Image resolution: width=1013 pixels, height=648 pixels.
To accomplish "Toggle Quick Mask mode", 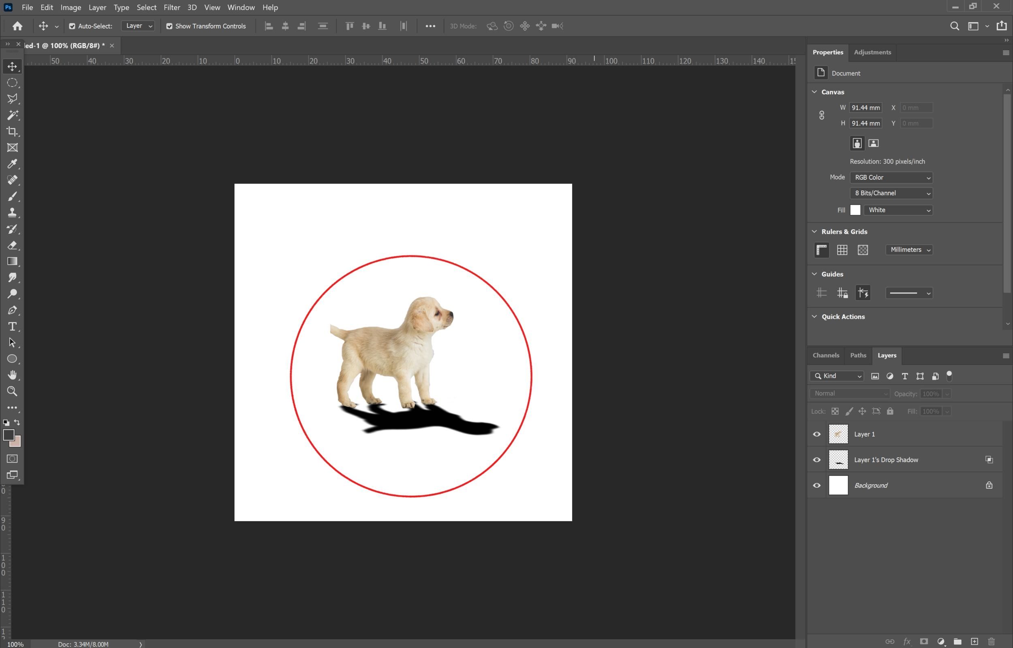I will click(x=12, y=458).
